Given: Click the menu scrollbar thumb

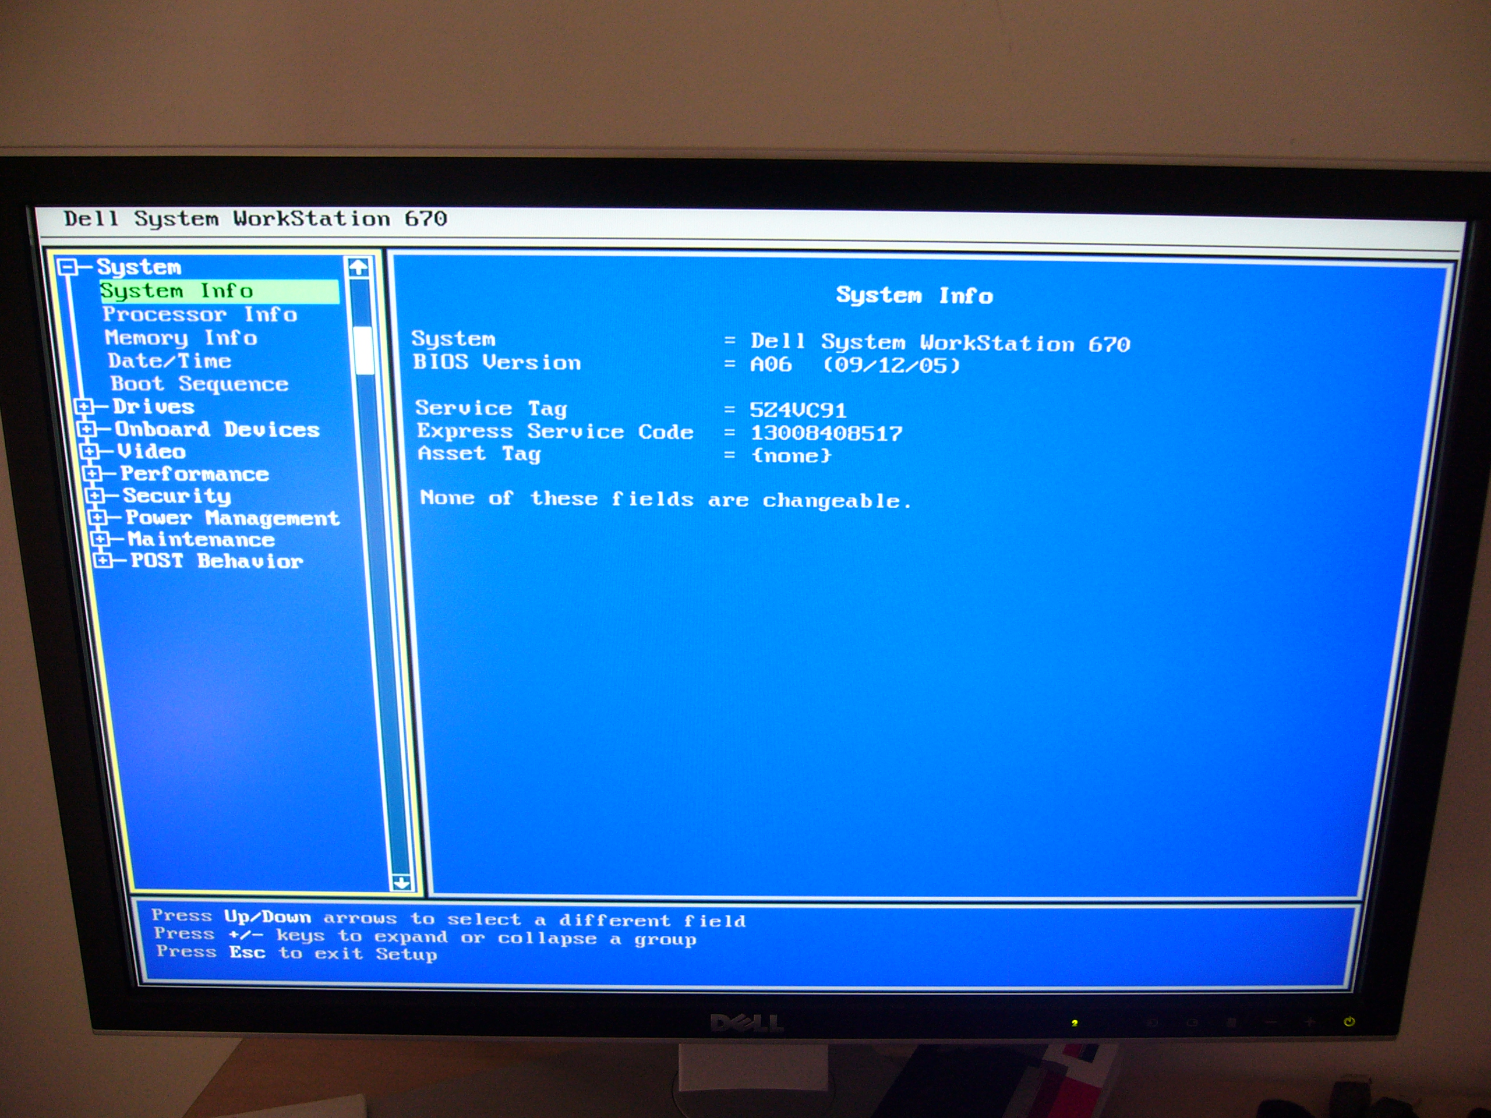Looking at the screenshot, I should (x=364, y=351).
